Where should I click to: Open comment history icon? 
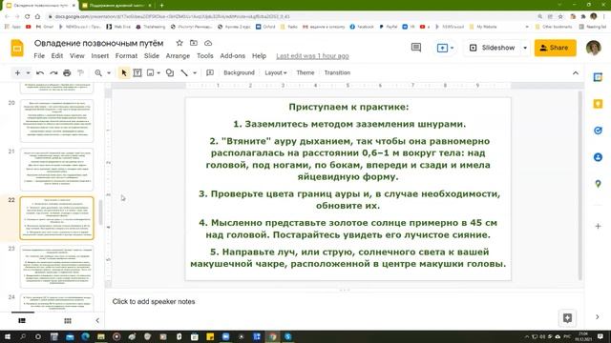coord(416,48)
